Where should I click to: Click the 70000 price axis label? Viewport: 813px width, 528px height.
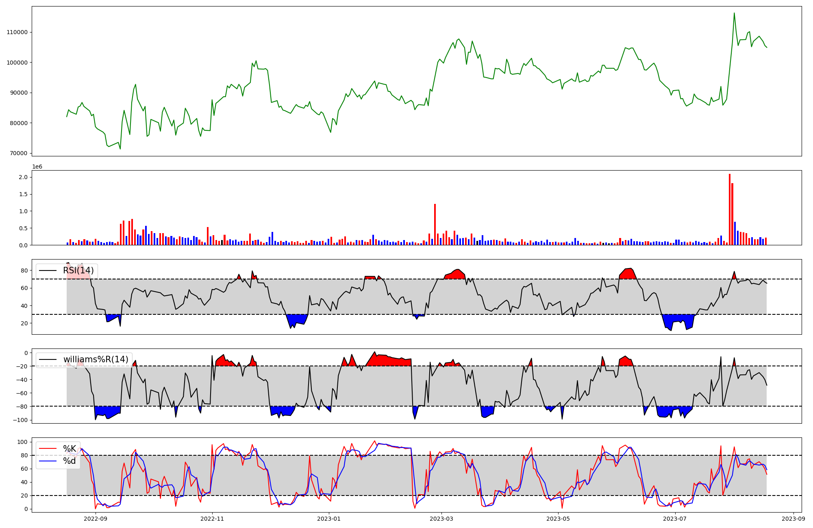(19, 154)
